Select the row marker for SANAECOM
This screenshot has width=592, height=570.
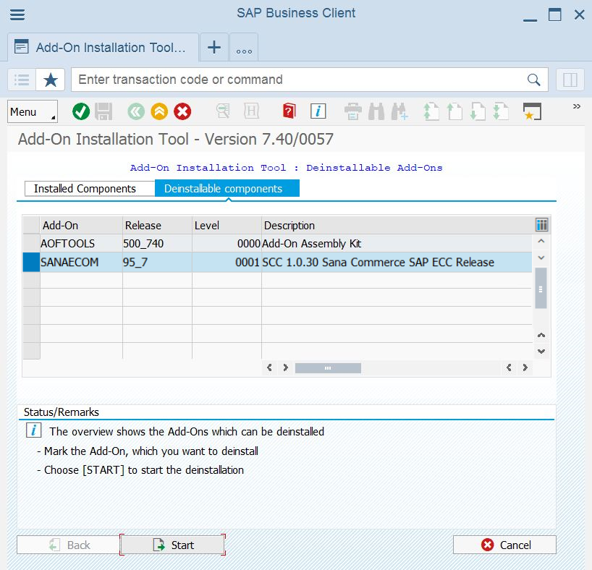tap(31, 262)
